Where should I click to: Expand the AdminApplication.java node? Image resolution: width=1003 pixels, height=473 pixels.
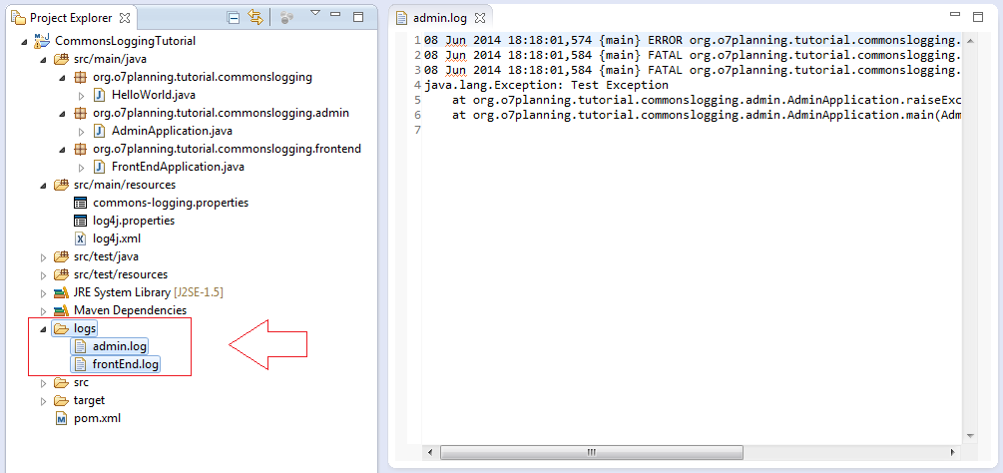click(x=81, y=131)
